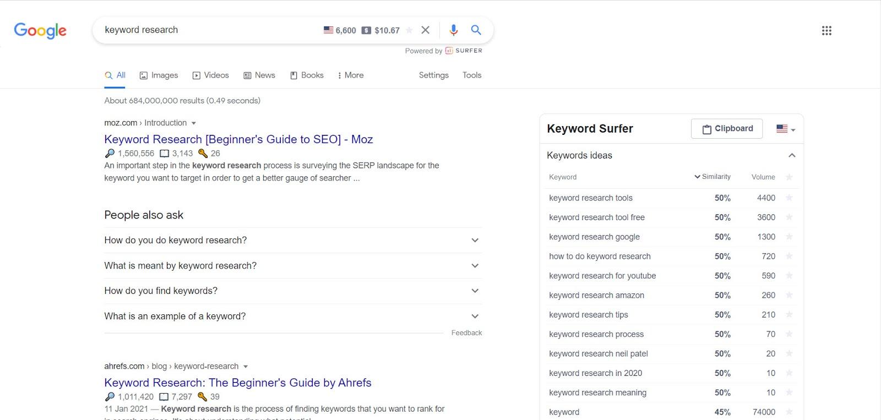Star the 'keyword research google' keyword
The width and height of the screenshot is (881, 420).
pos(789,237)
